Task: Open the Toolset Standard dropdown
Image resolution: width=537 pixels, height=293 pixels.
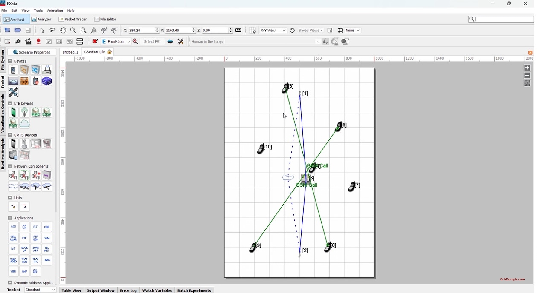Action: (40, 290)
